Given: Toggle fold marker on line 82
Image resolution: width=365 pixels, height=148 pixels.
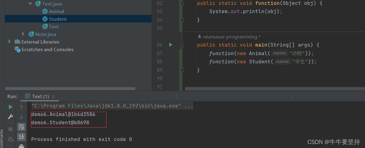Looking at the screenshot, I should click(182, 4).
